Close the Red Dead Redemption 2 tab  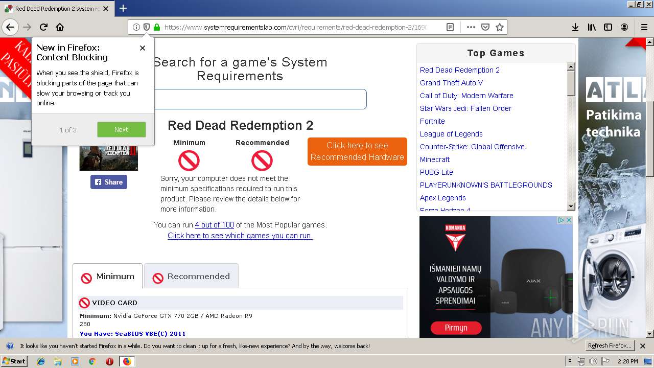click(x=106, y=9)
